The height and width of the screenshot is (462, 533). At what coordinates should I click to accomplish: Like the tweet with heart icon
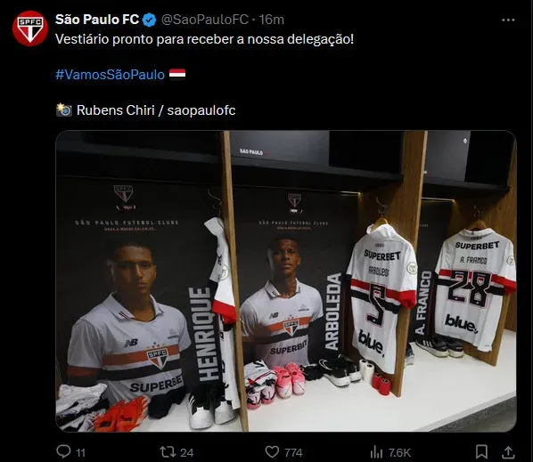click(x=272, y=452)
